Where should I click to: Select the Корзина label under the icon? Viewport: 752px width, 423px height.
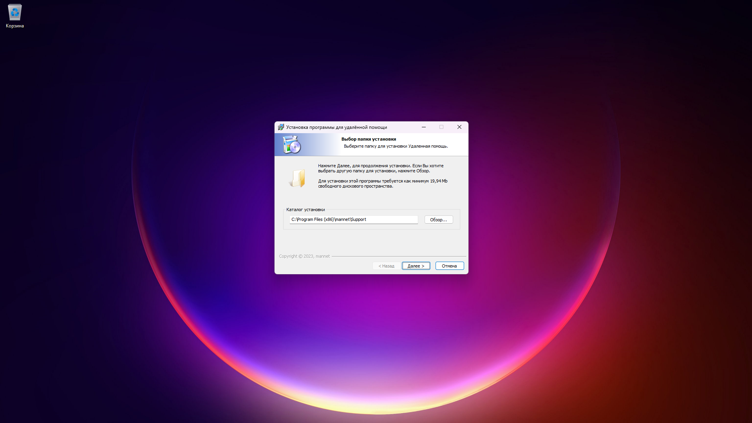15,26
